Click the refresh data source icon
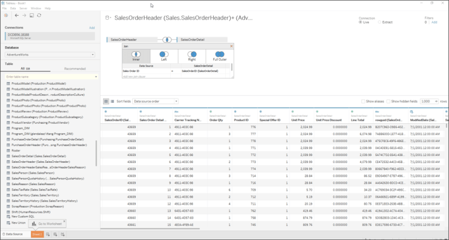Image resolution: width=449 pixels, height=240 pixels. point(39,15)
